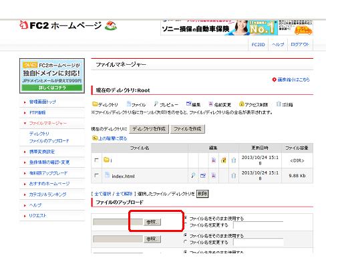Open the access restriction icon for folder i

[x=224, y=160]
